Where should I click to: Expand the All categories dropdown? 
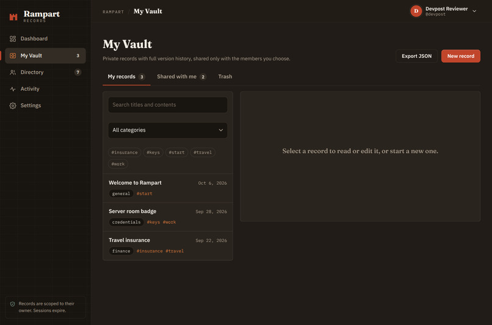point(168,130)
